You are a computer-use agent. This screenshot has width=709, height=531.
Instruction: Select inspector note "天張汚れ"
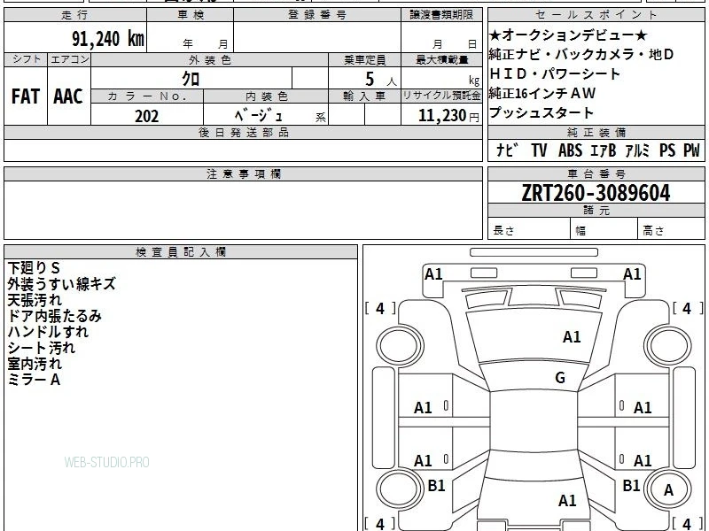pyautogui.click(x=35, y=300)
